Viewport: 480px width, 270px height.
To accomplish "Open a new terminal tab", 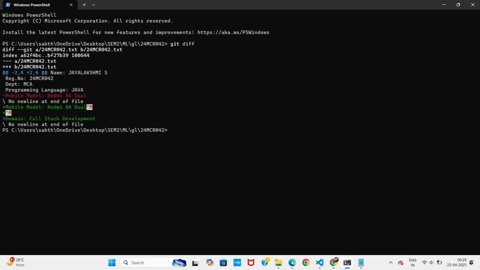I will [x=84, y=5].
